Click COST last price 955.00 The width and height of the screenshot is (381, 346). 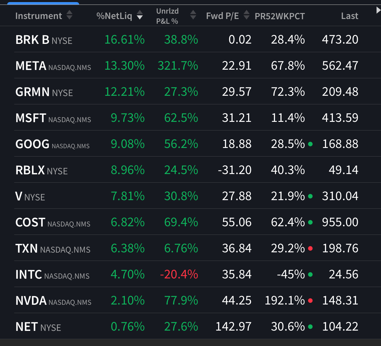[x=340, y=222]
